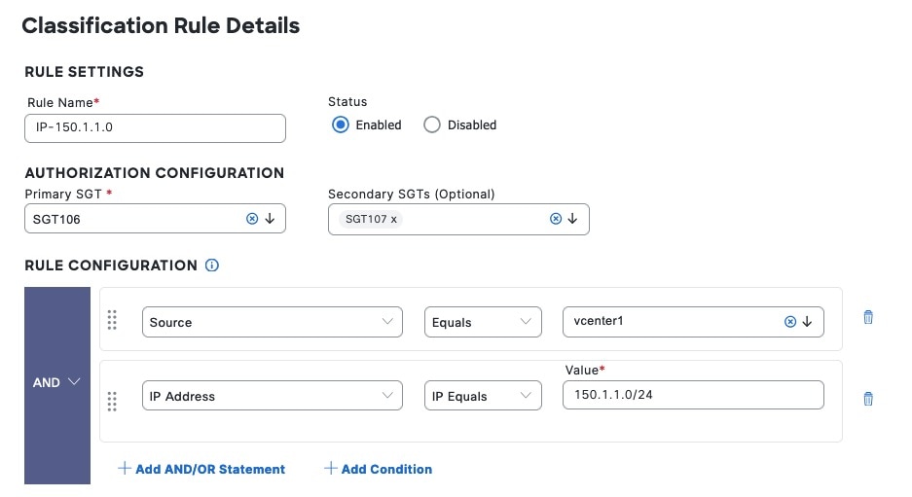This screenshot has width=912, height=497.
Task: Delete the IP Address condition row
Action: [868, 399]
